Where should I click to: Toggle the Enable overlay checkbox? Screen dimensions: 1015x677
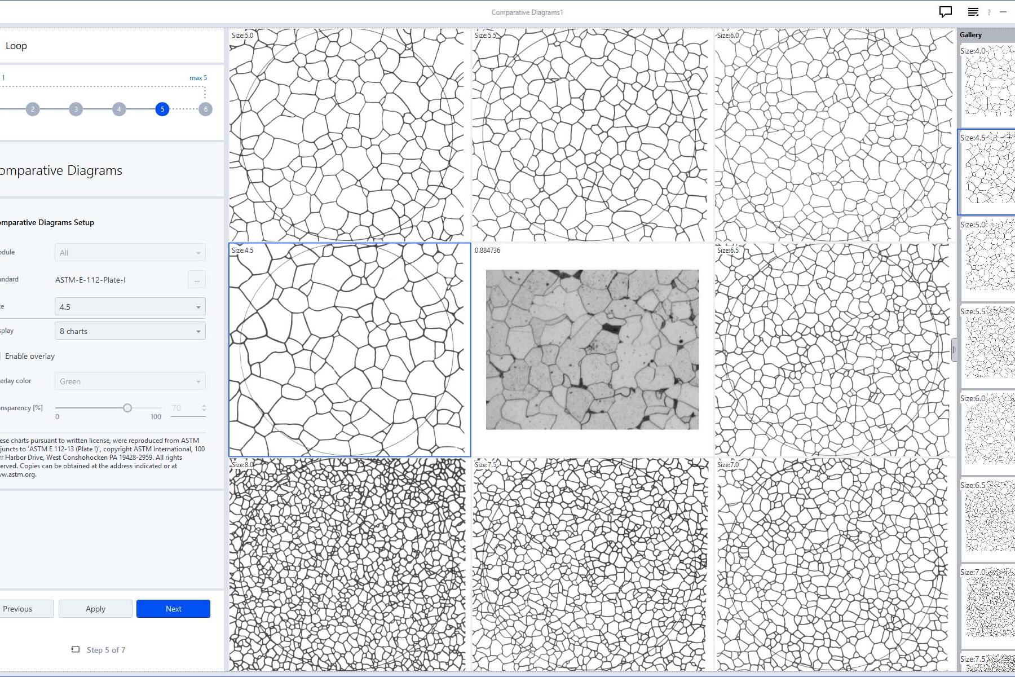click(1, 356)
